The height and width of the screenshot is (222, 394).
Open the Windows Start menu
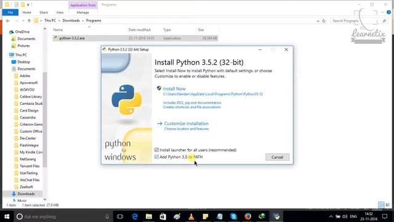click(7, 216)
